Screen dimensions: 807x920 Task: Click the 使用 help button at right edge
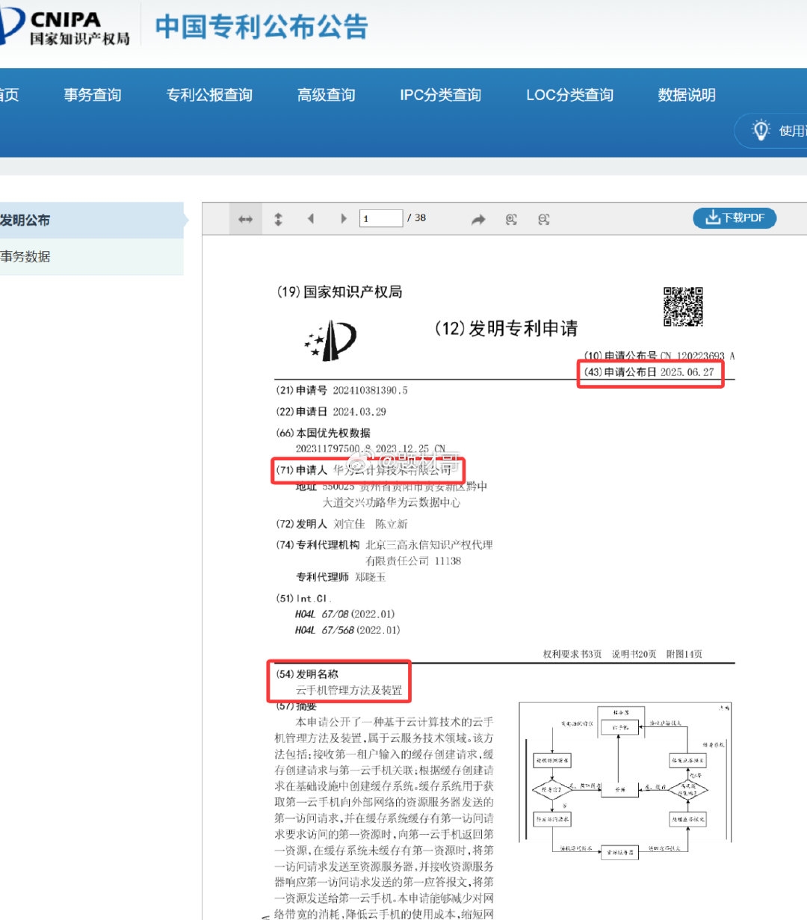pos(772,130)
